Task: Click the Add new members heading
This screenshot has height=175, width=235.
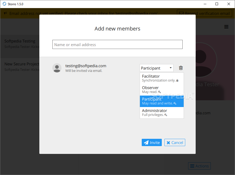Action: [117, 29]
